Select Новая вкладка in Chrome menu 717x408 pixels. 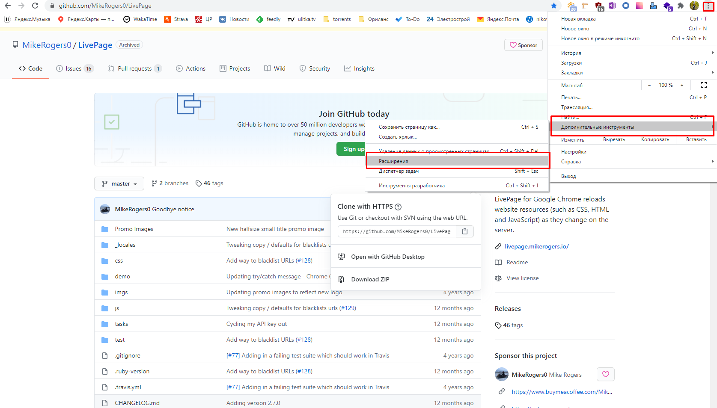[632, 19]
